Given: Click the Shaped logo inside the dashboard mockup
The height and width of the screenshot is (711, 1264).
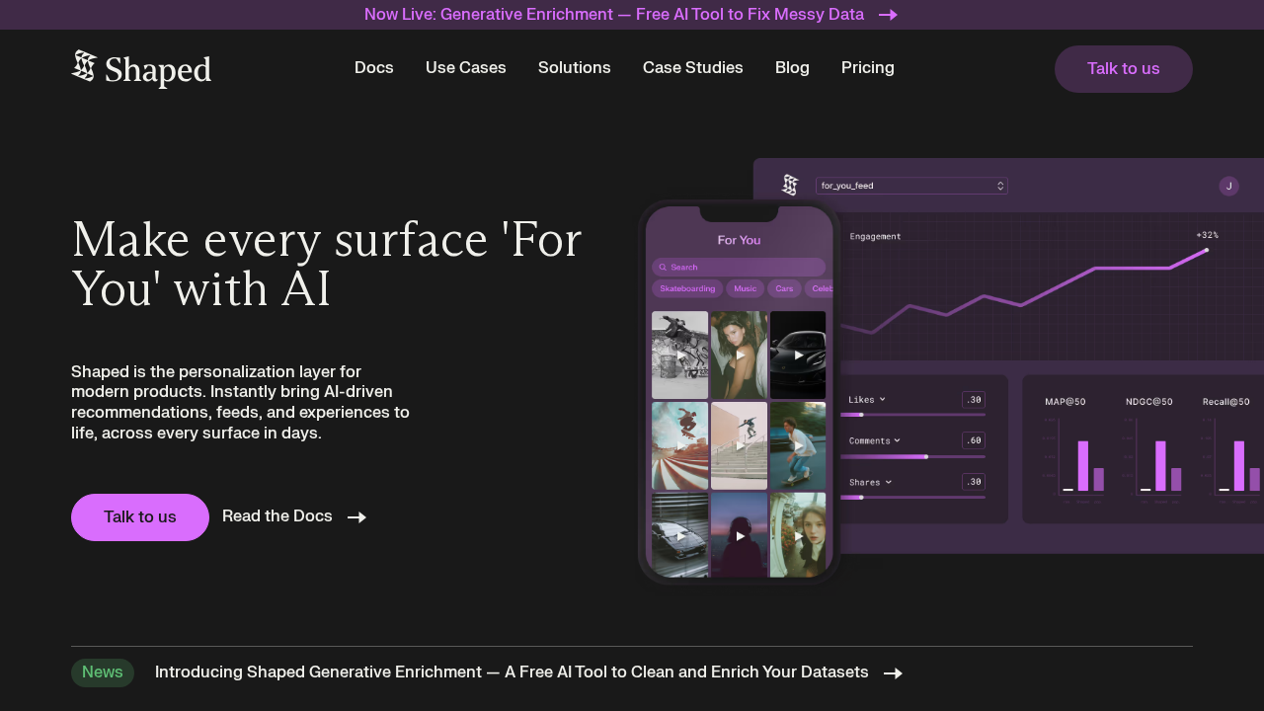Looking at the screenshot, I should [790, 185].
